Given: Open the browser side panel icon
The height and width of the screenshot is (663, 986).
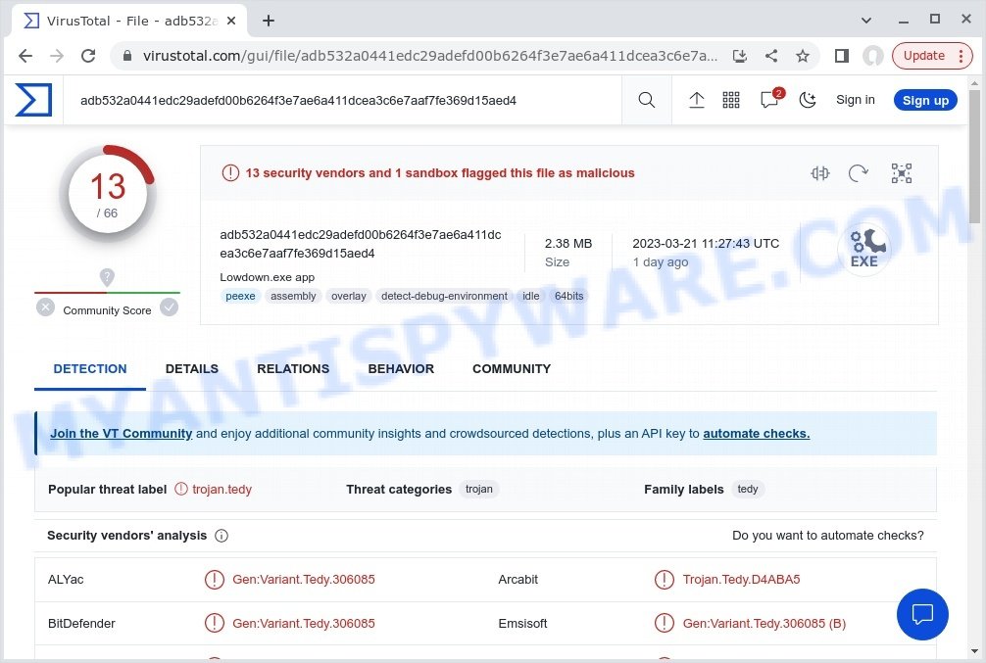Looking at the screenshot, I should pyautogui.click(x=841, y=56).
